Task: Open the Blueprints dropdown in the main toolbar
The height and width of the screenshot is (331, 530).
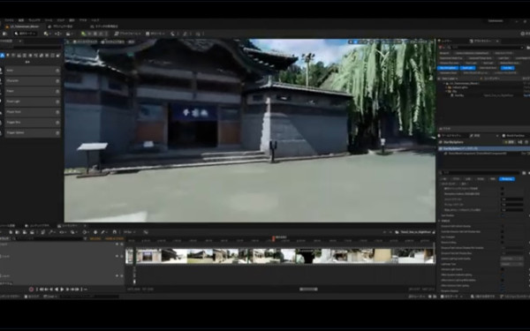Action: (x=57, y=34)
